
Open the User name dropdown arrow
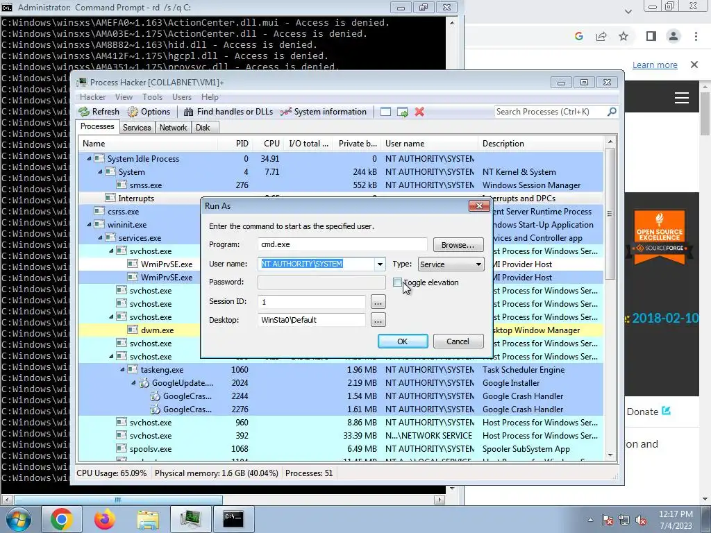tap(380, 264)
